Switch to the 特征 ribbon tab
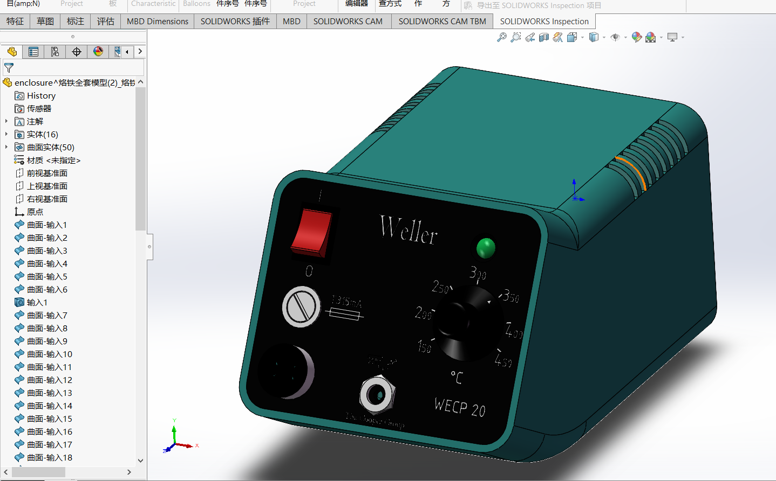776x481 pixels. [15, 22]
